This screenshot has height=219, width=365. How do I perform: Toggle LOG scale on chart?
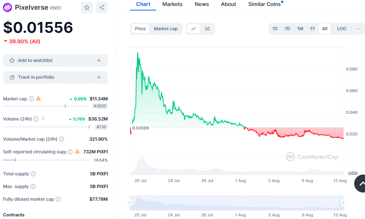point(342,29)
